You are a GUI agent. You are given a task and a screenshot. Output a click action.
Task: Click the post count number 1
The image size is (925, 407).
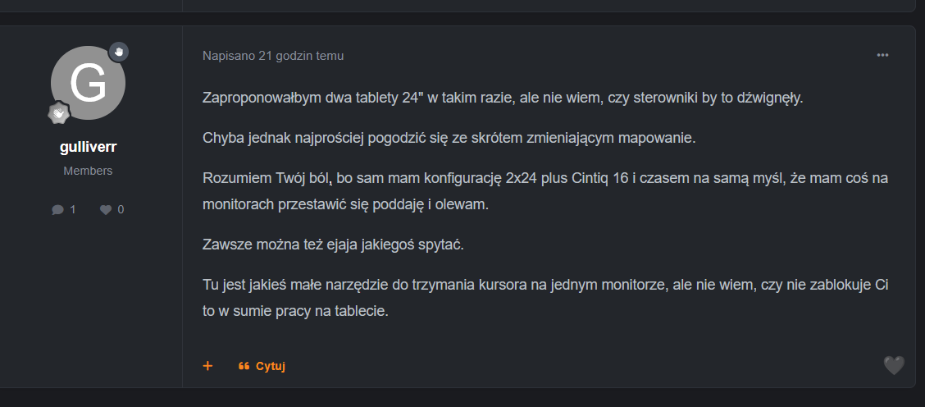(x=73, y=209)
